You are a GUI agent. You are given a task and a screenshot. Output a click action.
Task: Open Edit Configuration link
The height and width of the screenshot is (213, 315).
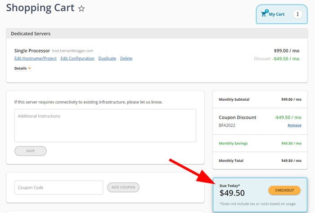point(77,58)
